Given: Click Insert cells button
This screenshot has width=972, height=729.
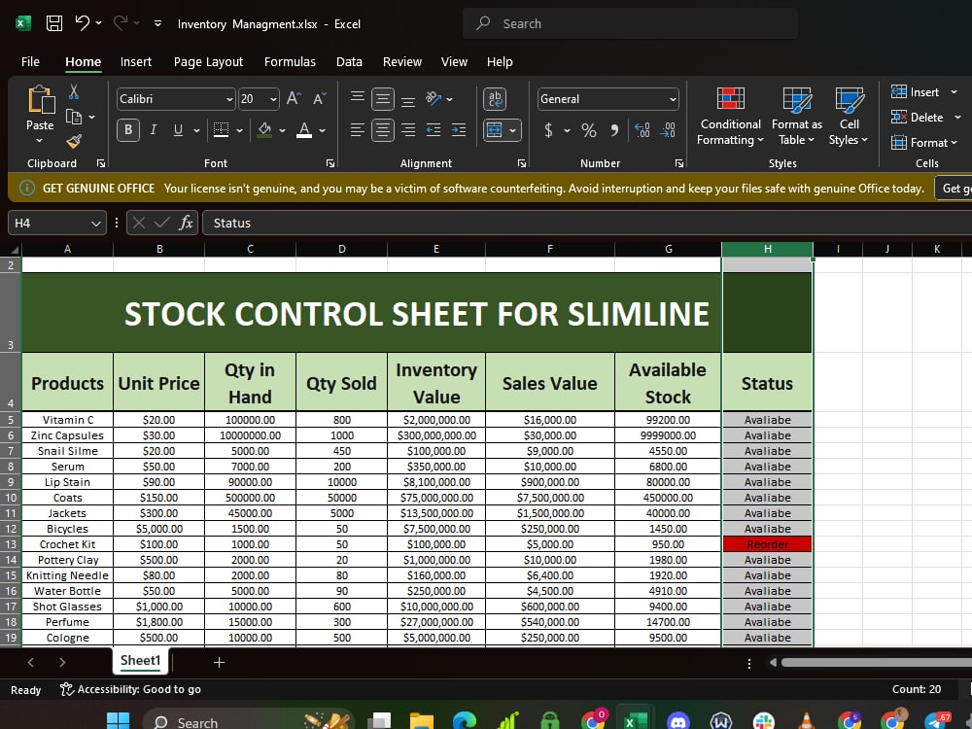Looking at the screenshot, I should click(916, 91).
